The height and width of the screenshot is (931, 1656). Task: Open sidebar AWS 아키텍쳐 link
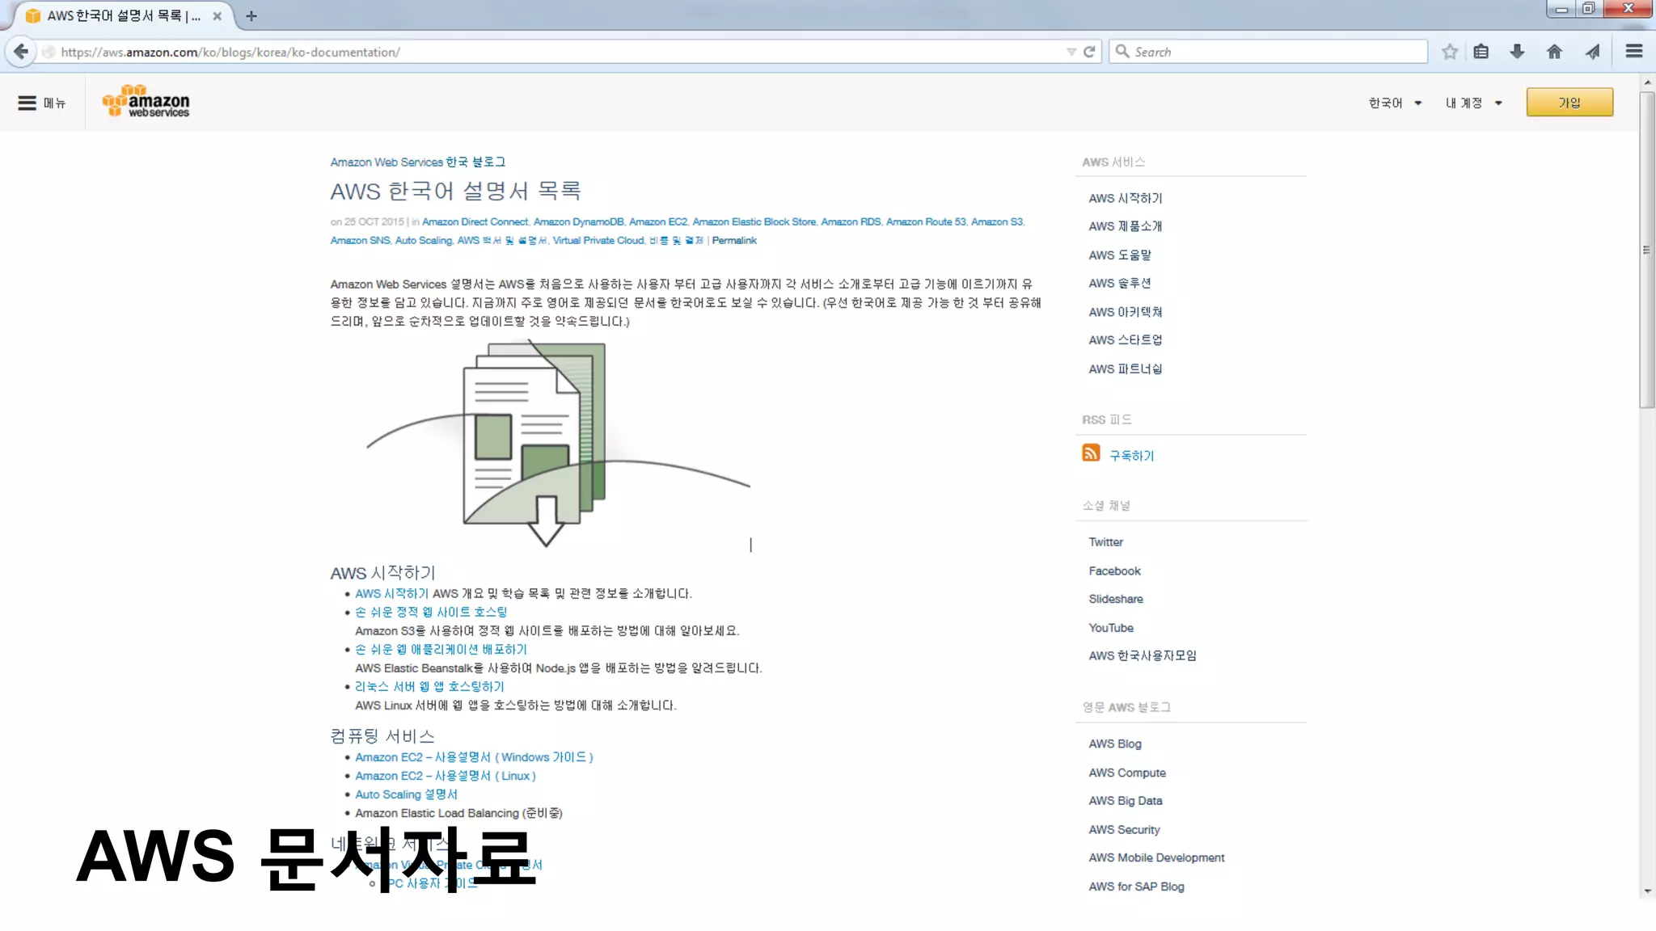pyautogui.click(x=1125, y=312)
